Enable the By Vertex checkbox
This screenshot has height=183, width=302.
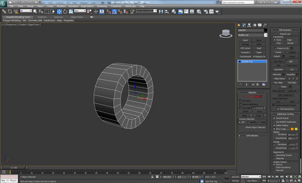[240, 101]
